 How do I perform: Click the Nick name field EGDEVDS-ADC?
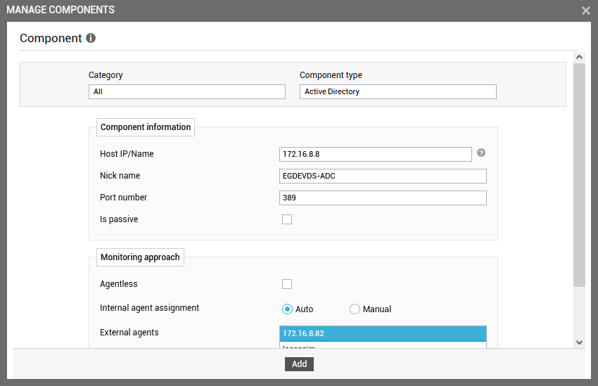383,176
